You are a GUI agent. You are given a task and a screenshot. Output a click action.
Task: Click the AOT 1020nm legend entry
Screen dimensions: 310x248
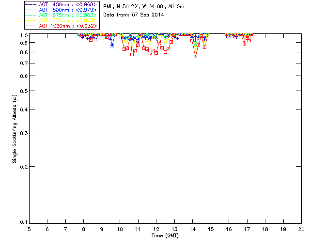(x=61, y=26)
